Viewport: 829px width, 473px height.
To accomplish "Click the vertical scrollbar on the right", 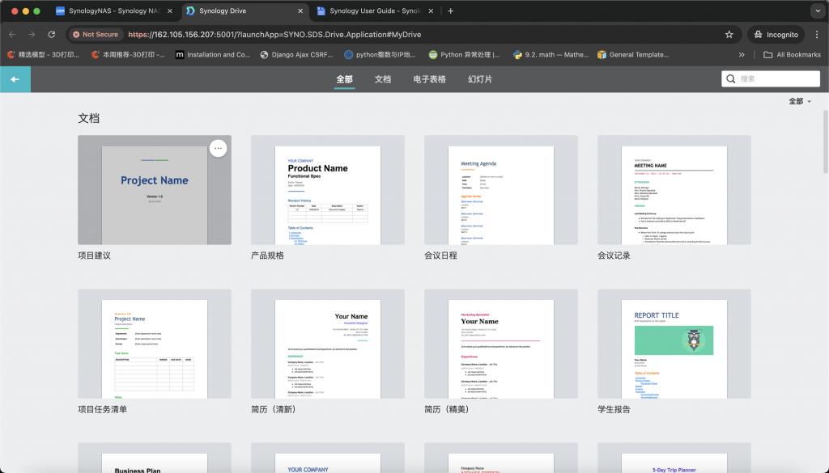I will coord(825,141).
